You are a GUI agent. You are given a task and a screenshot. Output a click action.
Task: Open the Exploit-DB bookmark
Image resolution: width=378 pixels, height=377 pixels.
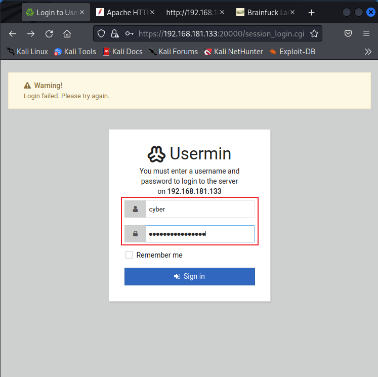[292, 52]
